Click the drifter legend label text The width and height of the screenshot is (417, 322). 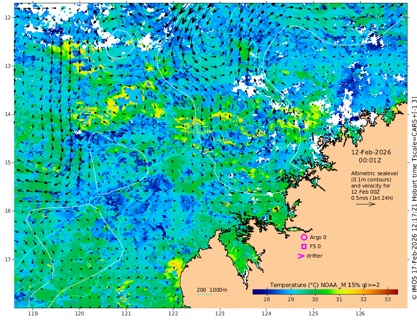pyautogui.click(x=315, y=256)
